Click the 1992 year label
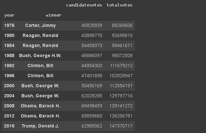This screenshot has width=206, height=133. (x=9, y=66)
